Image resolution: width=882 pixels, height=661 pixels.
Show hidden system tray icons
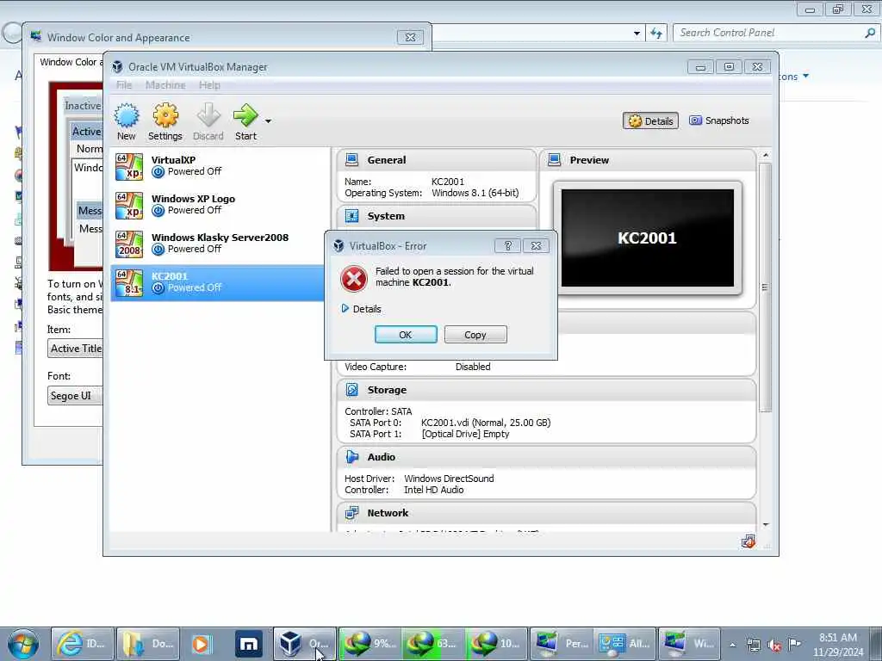pyautogui.click(x=732, y=645)
